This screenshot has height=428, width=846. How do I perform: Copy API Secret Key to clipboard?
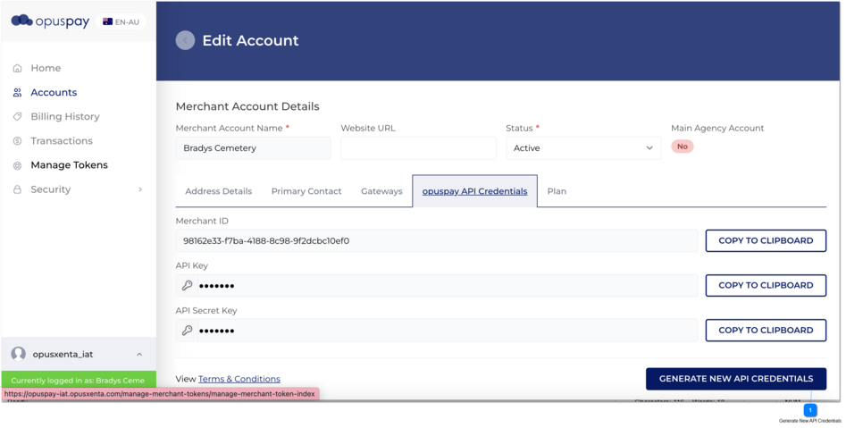click(x=766, y=331)
